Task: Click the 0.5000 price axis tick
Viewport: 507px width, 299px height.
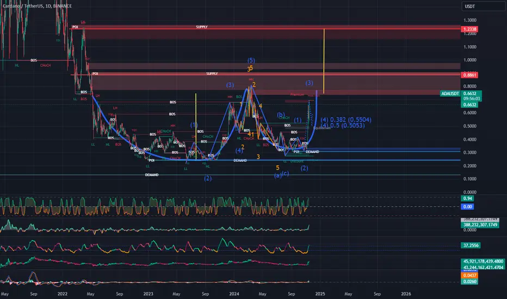Action: (x=470, y=126)
